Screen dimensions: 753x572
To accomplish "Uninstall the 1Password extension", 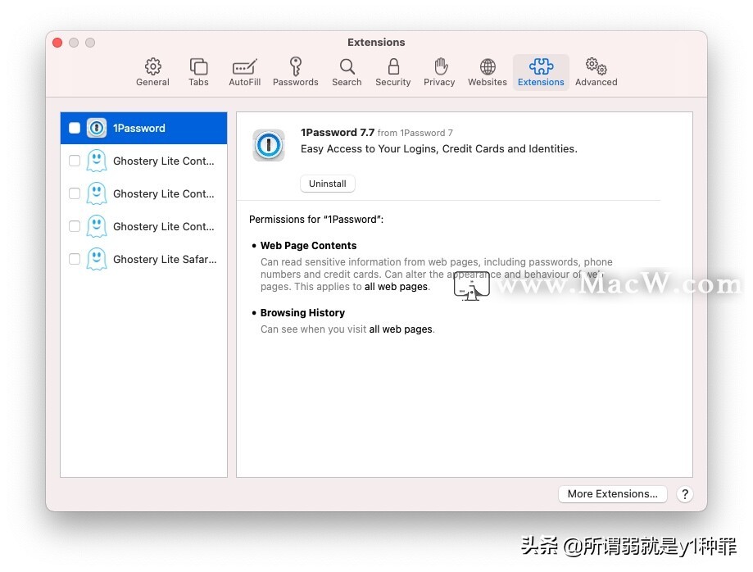I will (x=328, y=184).
